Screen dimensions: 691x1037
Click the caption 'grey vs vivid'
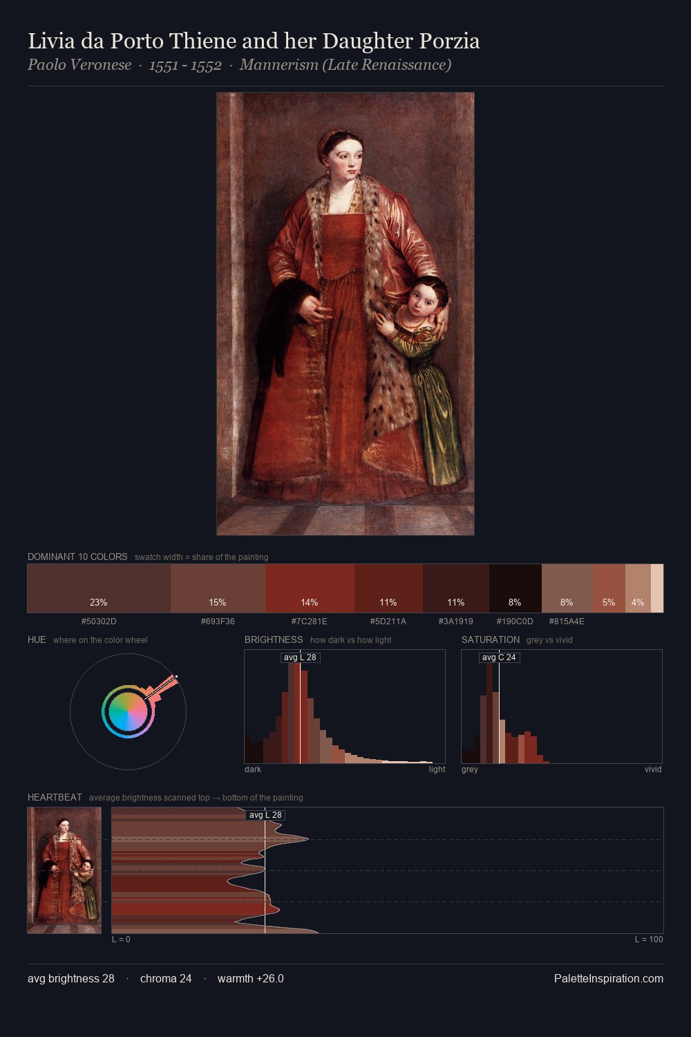coord(549,640)
